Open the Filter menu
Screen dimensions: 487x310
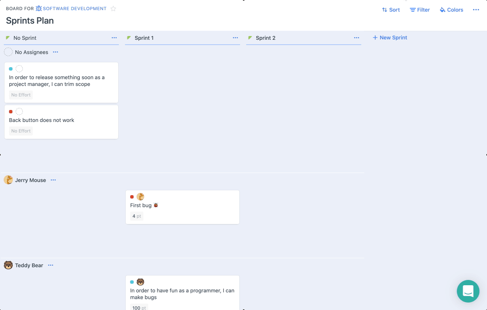pos(420,10)
